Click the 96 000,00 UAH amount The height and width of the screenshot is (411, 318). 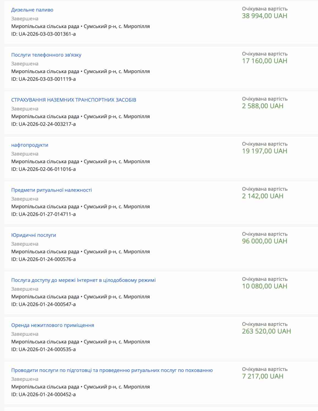click(264, 241)
